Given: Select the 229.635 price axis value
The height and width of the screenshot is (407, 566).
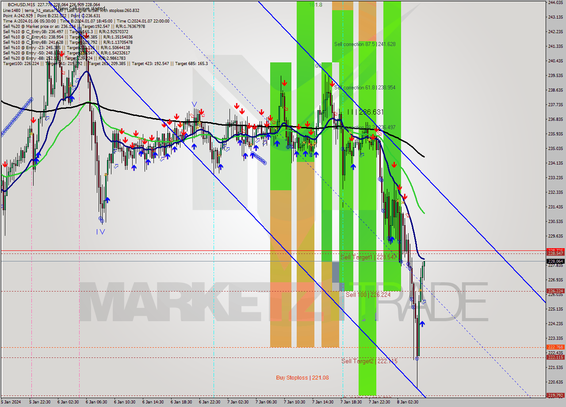Looking at the screenshot, I should 555,236.
